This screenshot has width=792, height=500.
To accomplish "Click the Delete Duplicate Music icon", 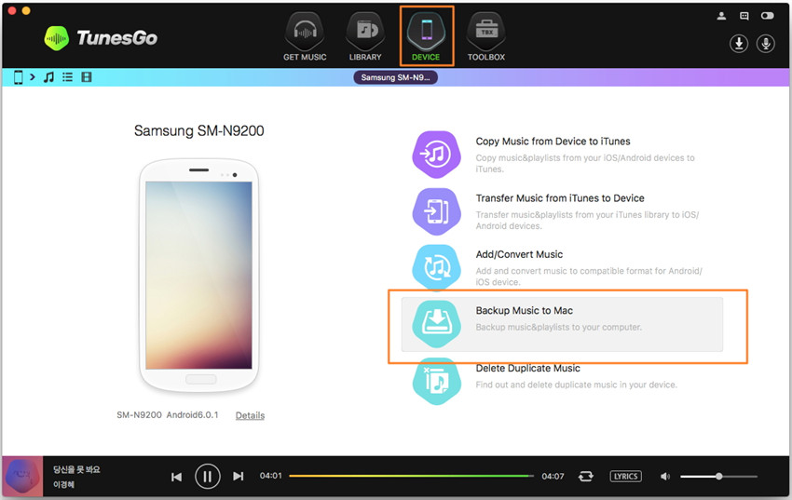I will [436, 382].
